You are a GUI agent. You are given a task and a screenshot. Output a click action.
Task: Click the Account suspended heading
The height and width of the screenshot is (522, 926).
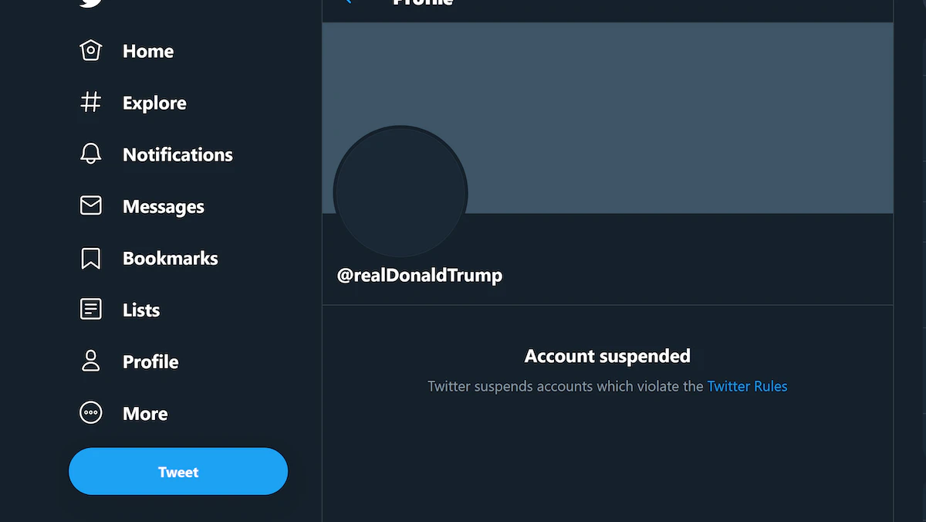pos(607,356)
